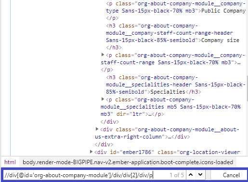Select html in the breadcrumb bar
This screenshot has height=182, width=248.
click(x=10, y=162)
